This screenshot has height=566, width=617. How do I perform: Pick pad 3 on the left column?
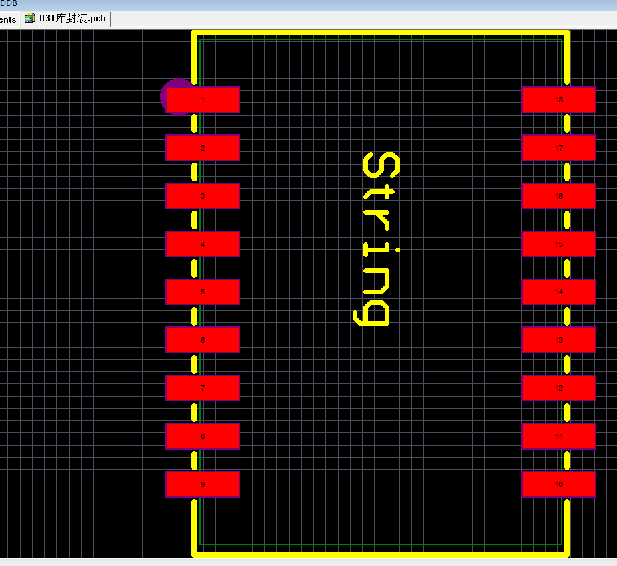(203, 196)
